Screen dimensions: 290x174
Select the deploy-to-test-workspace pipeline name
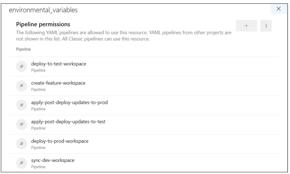(59, 64)
